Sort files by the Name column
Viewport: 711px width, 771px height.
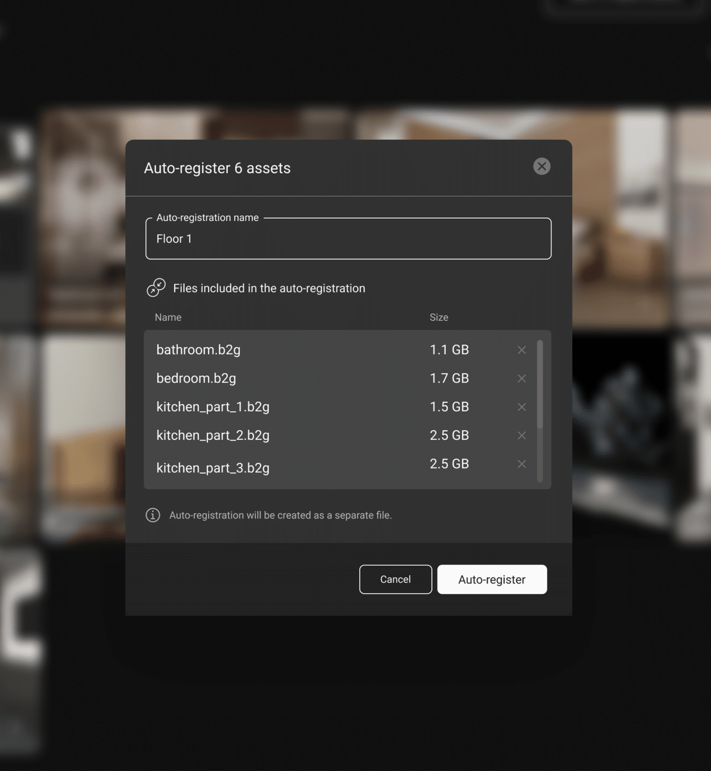coord(168,317)
